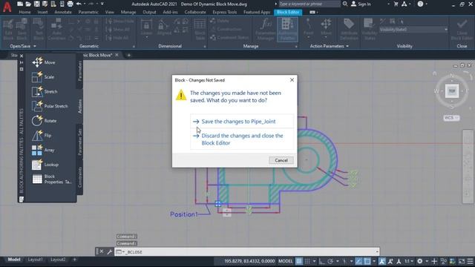Toggle MODEL space button in status bar
The width and height of the screenshot is (475, 267).
pos(285,261)
